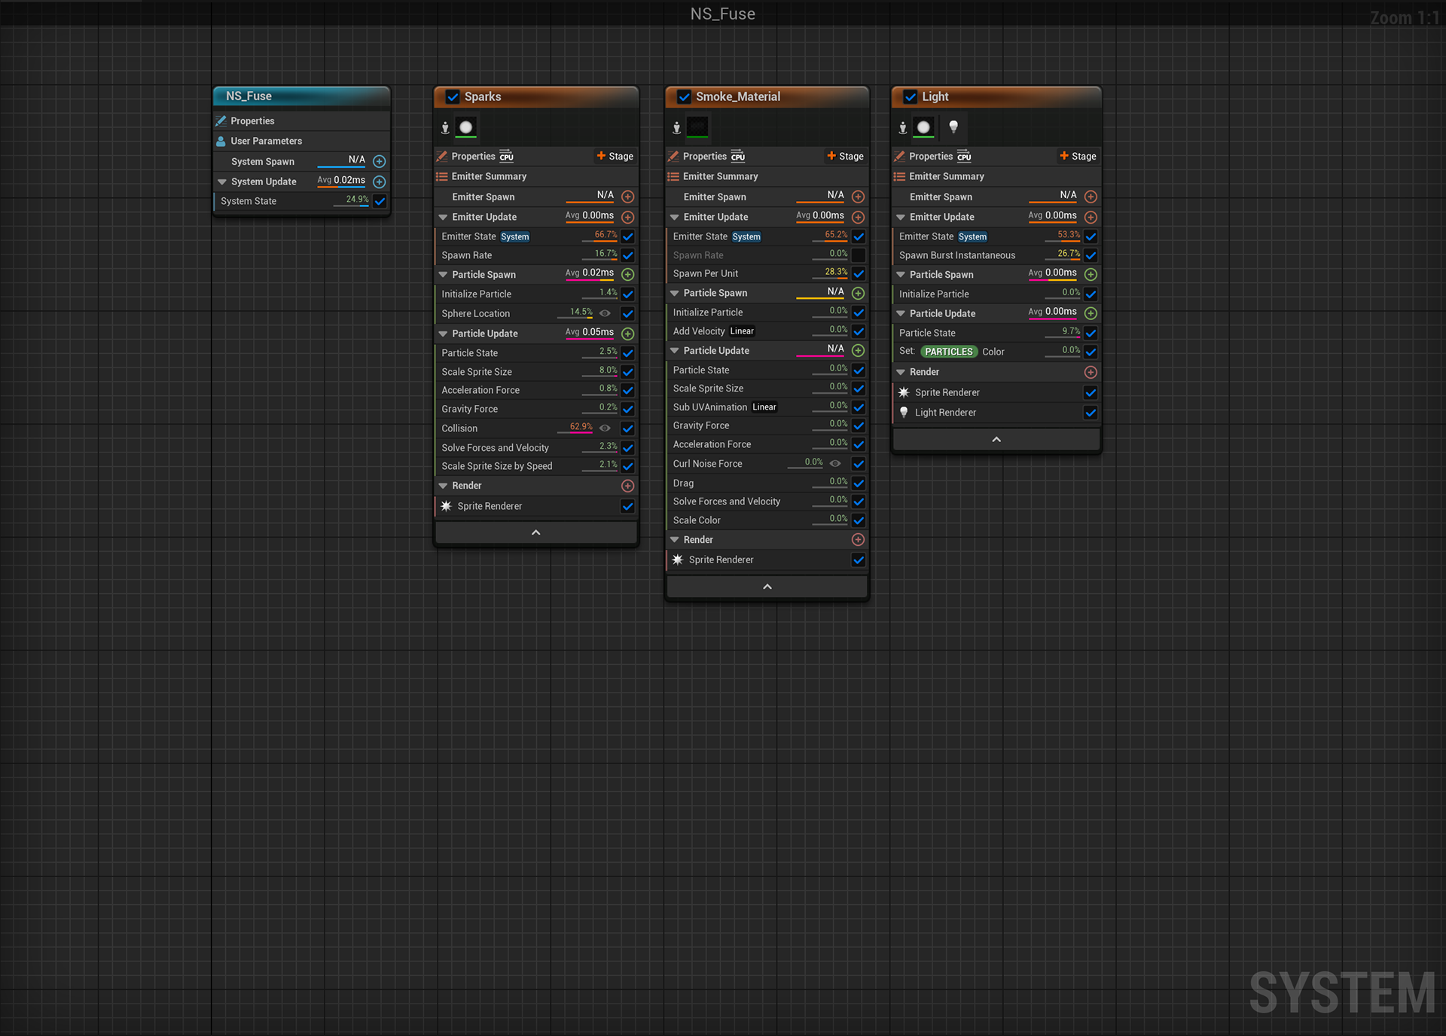The image size is (1446, 1036).
Task: Add module to Smoke_Material Particle Spawn
Action: 858,293
